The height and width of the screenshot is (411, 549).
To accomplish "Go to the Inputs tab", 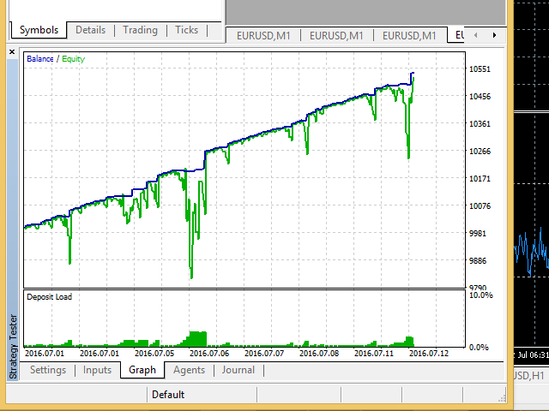I will (x=97, y=370).
